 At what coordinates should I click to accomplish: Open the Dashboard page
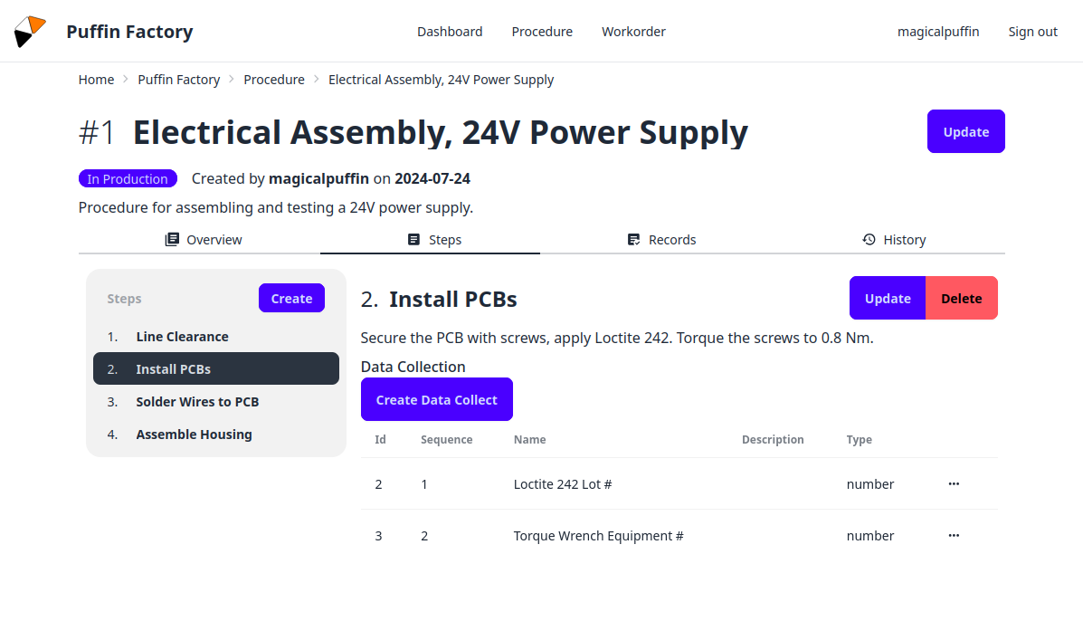[450, 31]
